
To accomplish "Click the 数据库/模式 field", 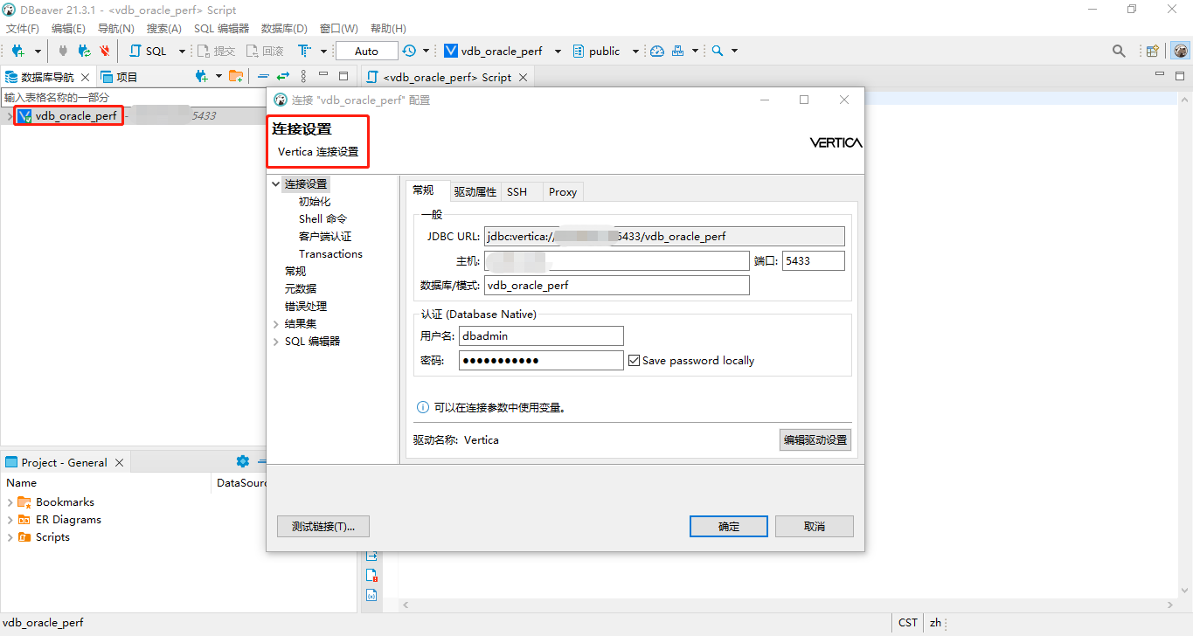I will point(617,285).
